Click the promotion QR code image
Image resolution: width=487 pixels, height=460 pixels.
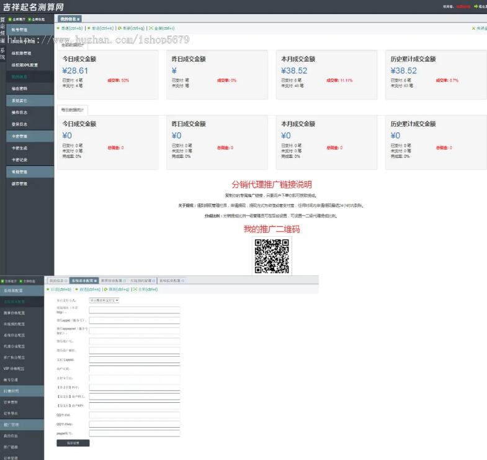point(272,255)
